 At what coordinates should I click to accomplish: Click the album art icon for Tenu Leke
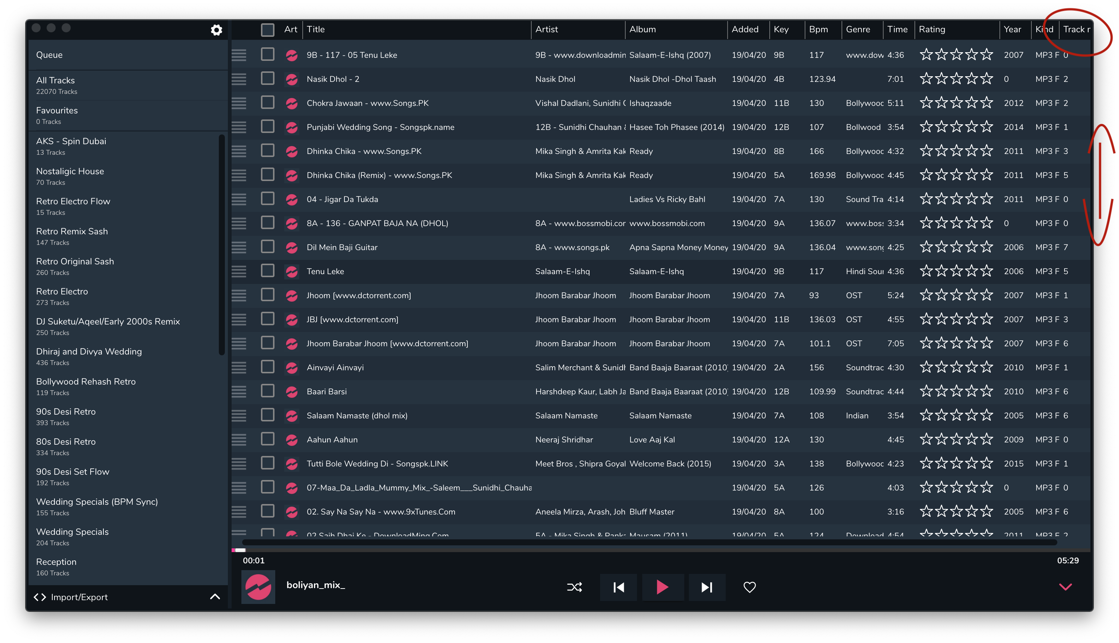(x=291, y=272)
